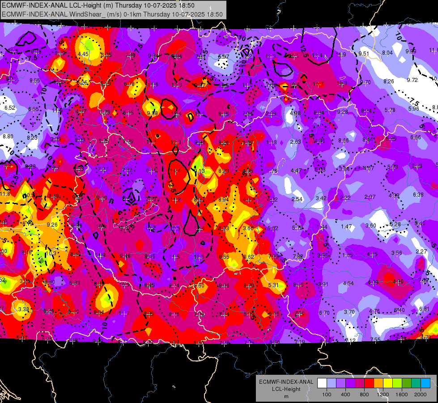Click the white swatch in the LCL-Height legend
The image size is (438, 403).
[x=322, y=383]
